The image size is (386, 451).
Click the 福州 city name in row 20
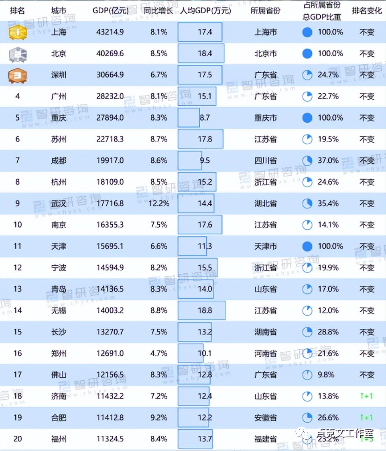tap(59, 439)
